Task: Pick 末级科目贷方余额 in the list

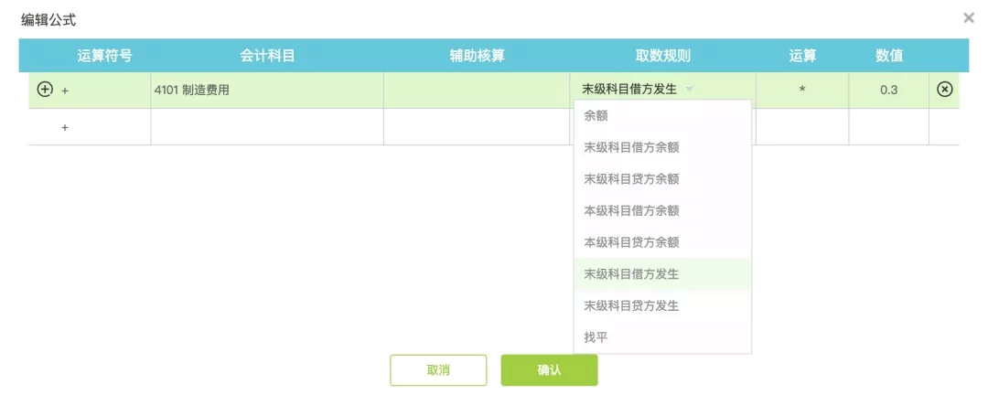Action: coord(662,179)
